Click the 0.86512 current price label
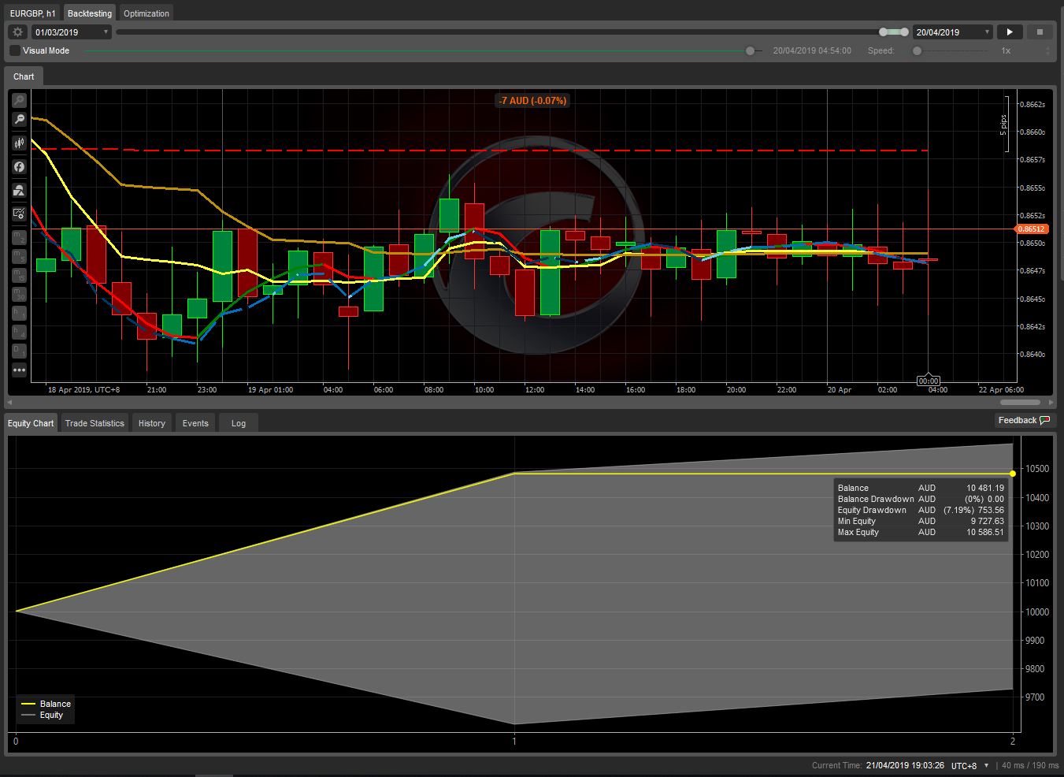The height and width of the screenshot is (777, 1064). click(1031, 229)
